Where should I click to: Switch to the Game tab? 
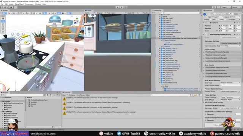click(x=88, y=11)
